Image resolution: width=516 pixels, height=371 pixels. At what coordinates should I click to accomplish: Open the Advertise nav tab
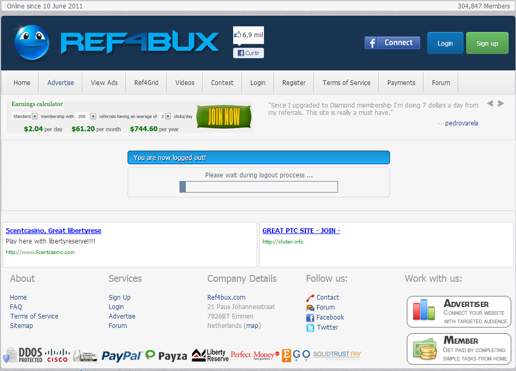pos(60,82)
